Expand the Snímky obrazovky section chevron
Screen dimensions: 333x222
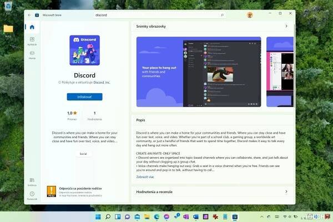pyautogui.click(x=286, y=26)
